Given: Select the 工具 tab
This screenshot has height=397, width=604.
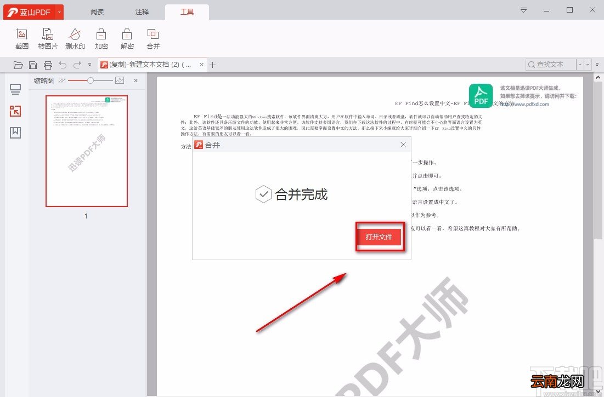Looking at the screenshot, I should [x=187, y=12].
